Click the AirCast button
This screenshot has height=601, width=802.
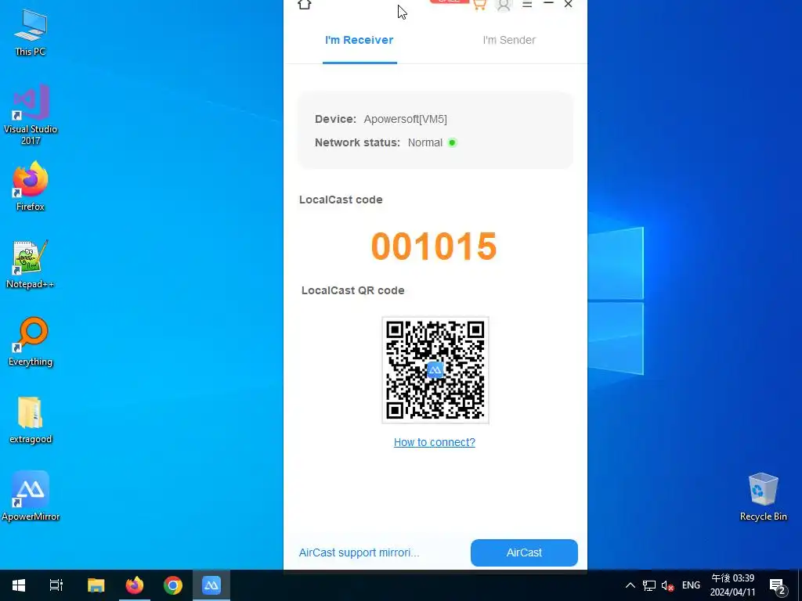click(524, 552)
